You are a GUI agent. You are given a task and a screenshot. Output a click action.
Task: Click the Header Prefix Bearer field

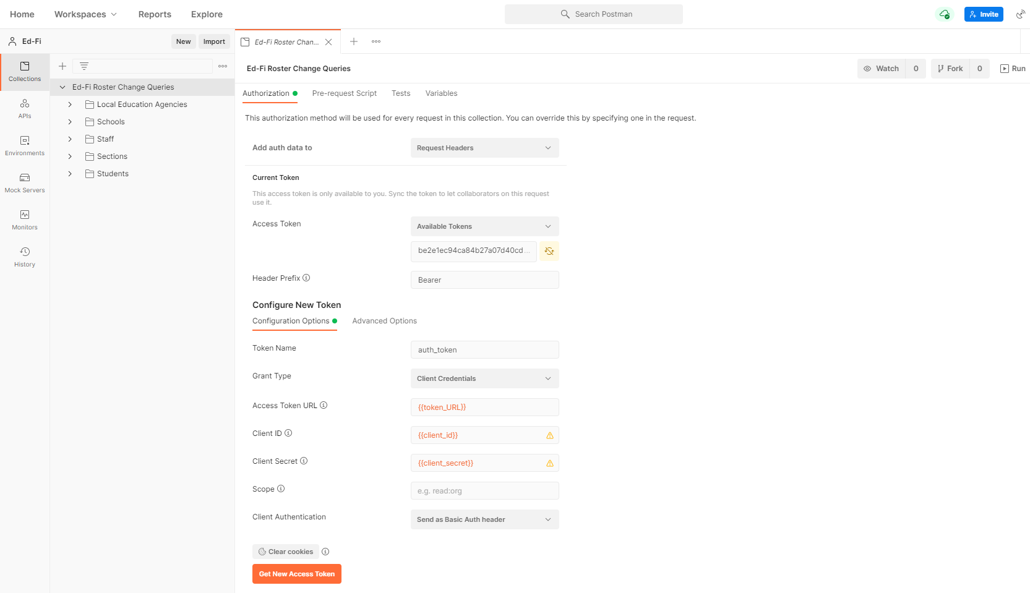484,280
